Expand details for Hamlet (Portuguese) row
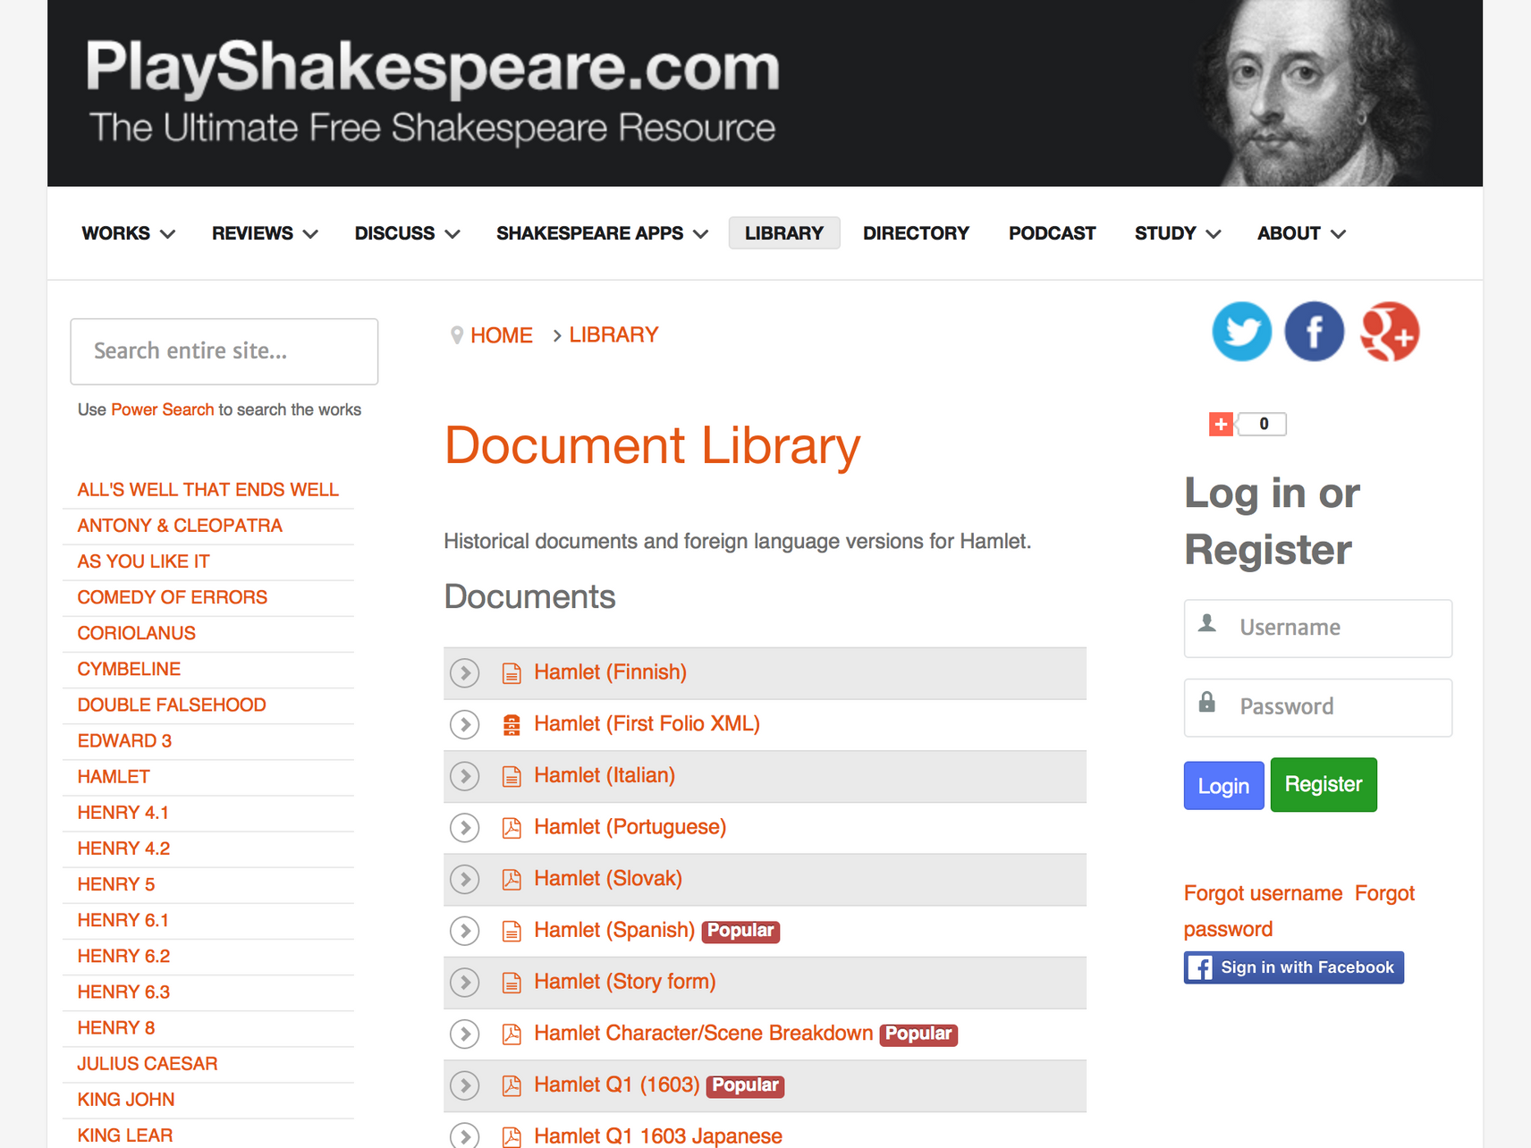This screenshot has height=1148, width=1531. (x=465, y=828)
